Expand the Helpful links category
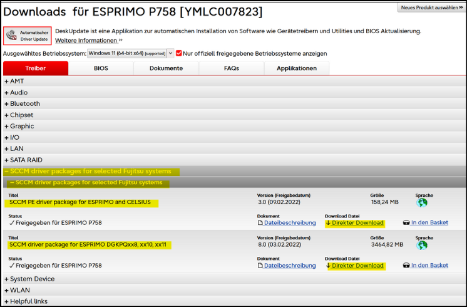 pyautogui.click(x=234, y=301)
